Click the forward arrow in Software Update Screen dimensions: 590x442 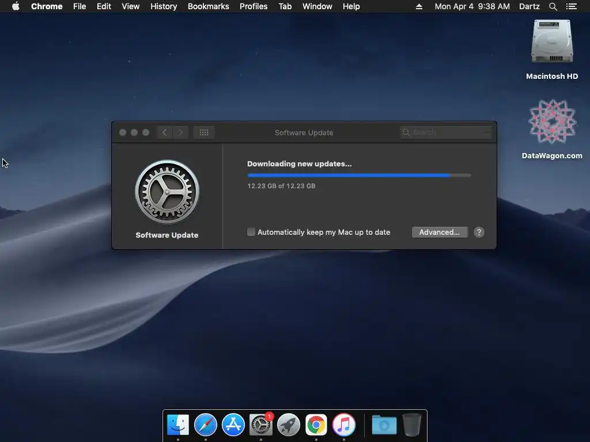180,132
